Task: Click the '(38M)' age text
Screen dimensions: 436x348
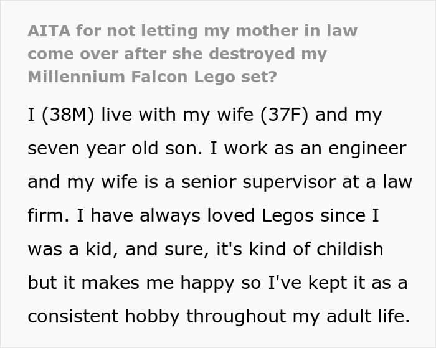Action: (x=68, y=115)
